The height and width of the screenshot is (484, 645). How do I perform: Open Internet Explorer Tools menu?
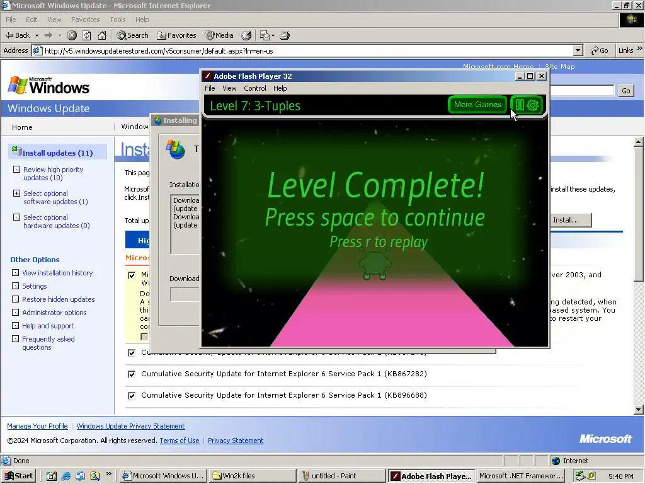tap(118, 20)
